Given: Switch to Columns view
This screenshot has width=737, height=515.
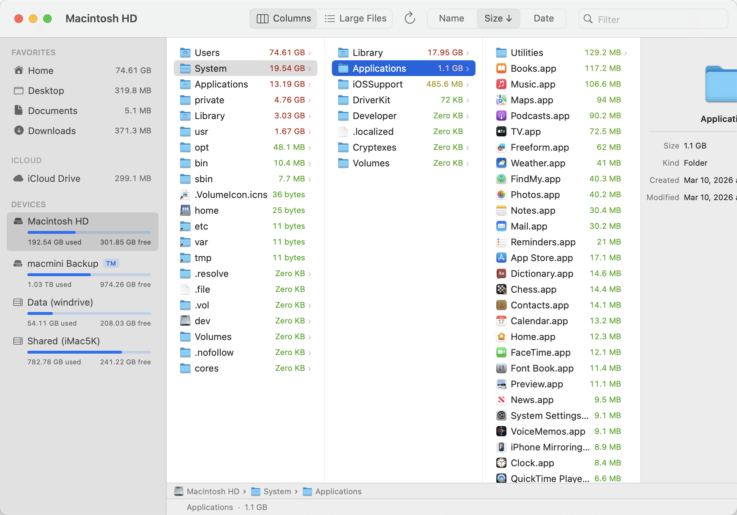Looking at the screenshot, I should (x=284, y=18).
